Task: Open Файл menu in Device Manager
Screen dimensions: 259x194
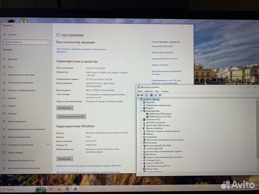Action: [x=140, y=91]
